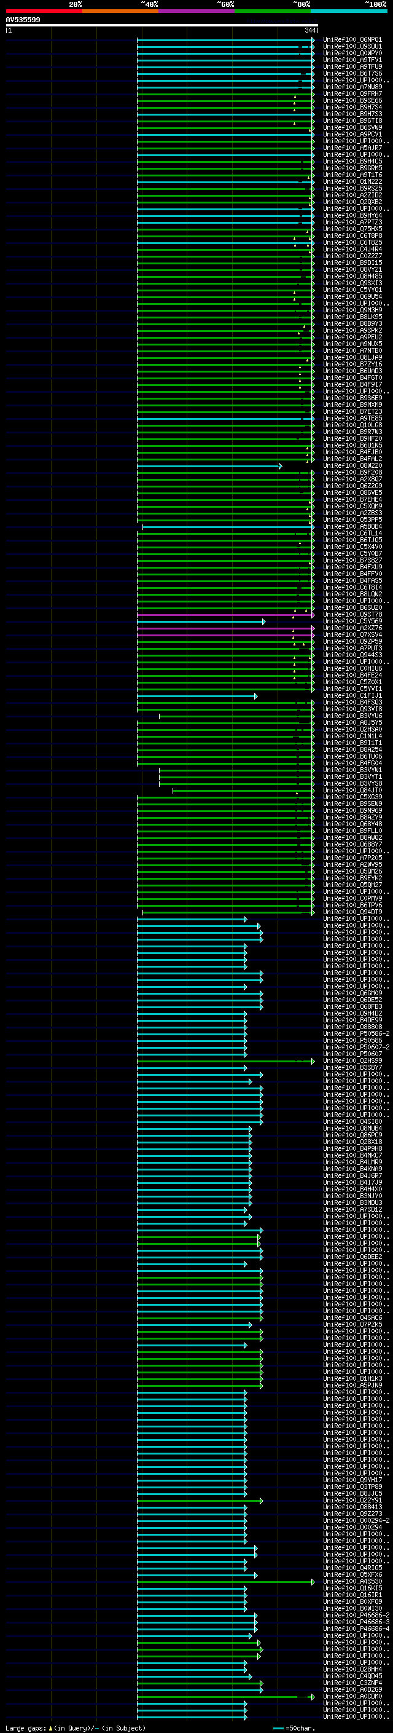Click hit label UniRef100_A7P205
This screenshot has height=1733, width=393.
click(352, 858)
